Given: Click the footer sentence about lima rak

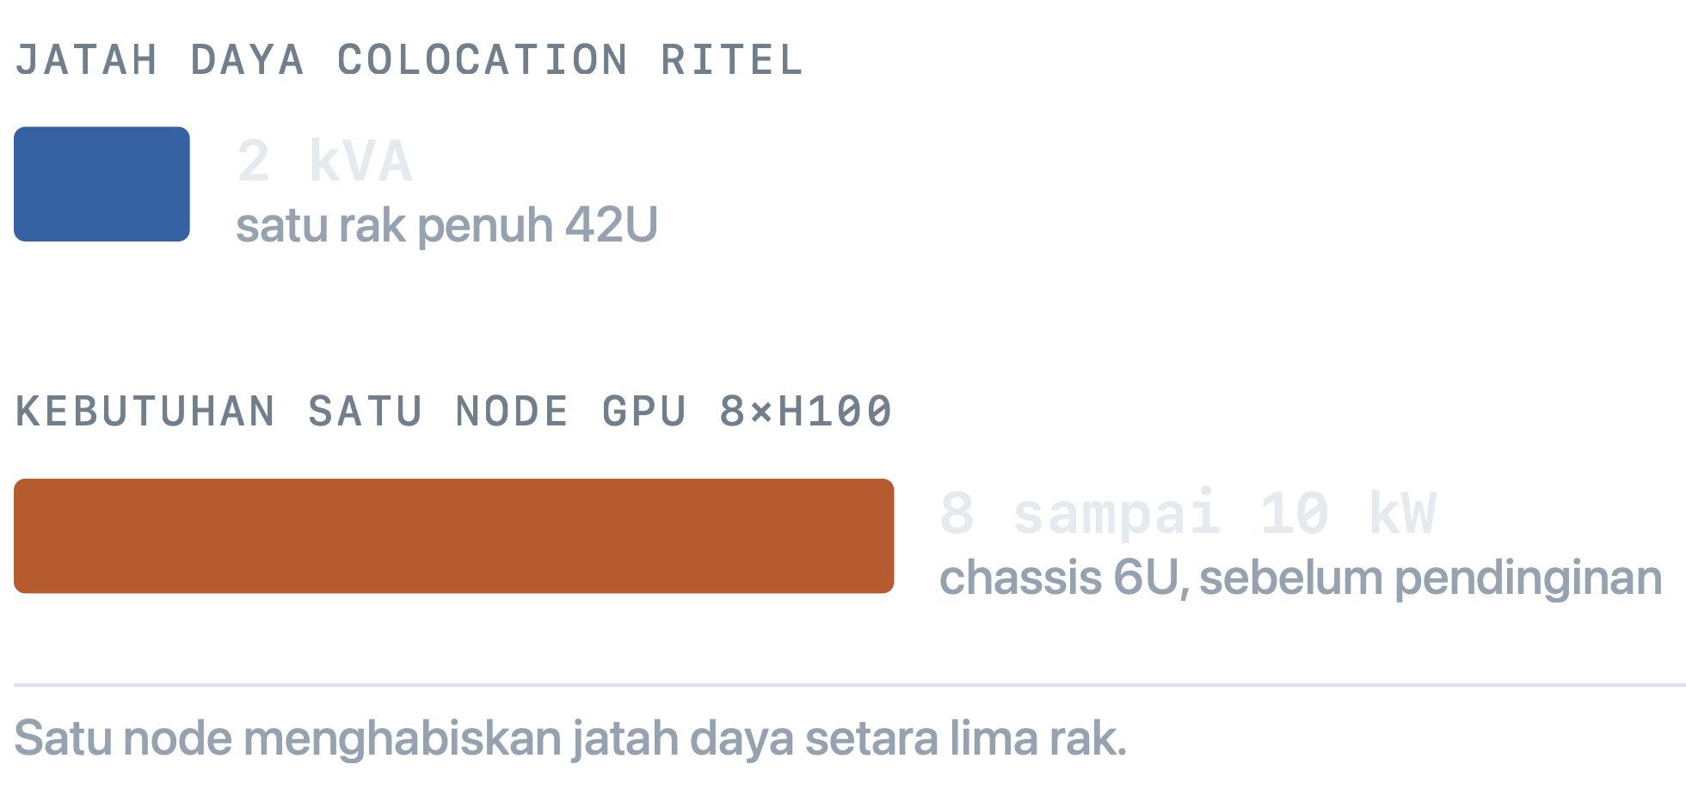Looking at the screenshot, I should (570, 737).
